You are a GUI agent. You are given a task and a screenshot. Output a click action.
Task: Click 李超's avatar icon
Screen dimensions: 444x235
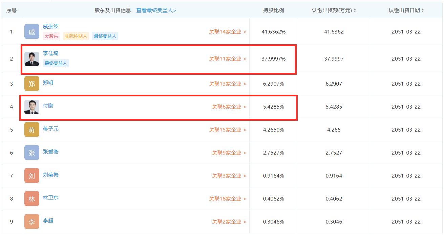pos(31,221)
